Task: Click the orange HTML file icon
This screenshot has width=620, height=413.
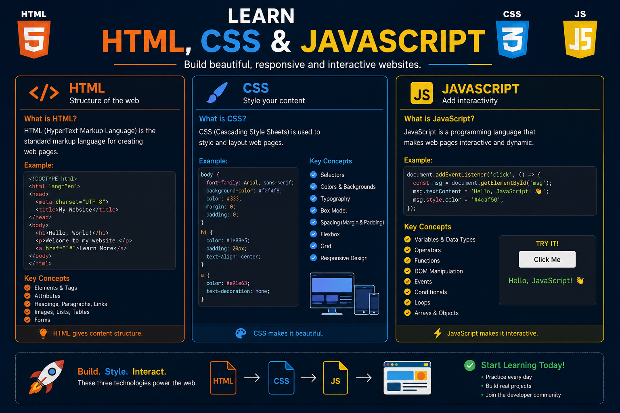Action: pos(223,378)
